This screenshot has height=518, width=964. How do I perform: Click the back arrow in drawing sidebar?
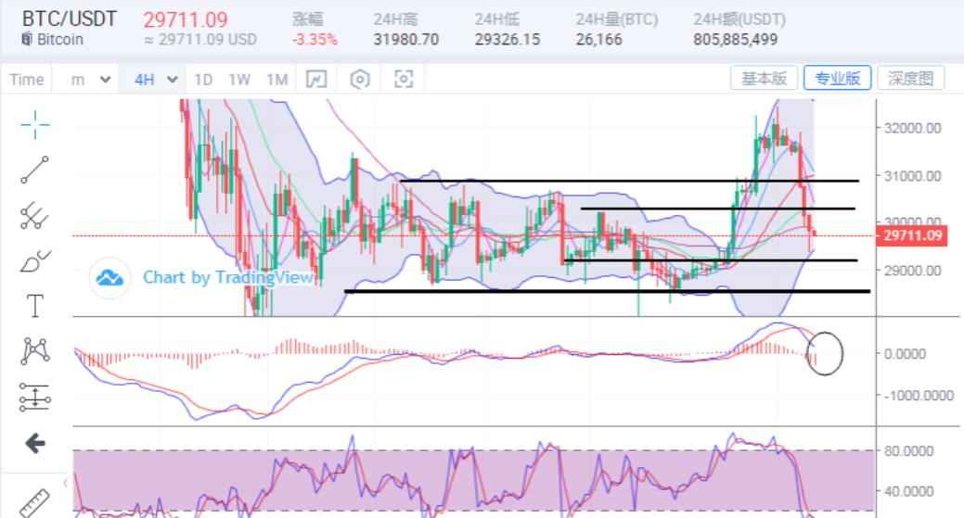click(x=34, y=444)
